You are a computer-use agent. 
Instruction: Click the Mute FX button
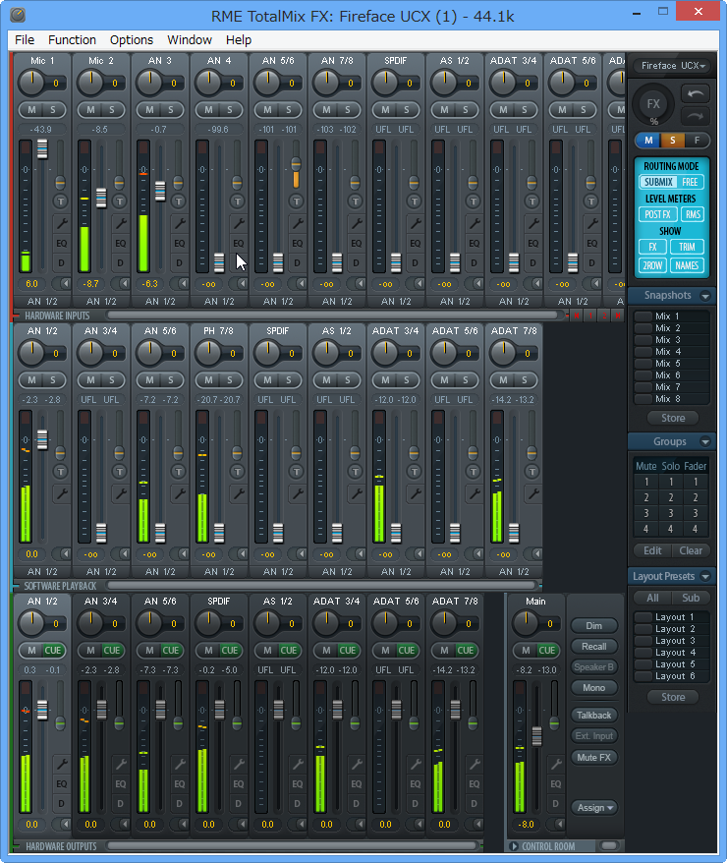point(594,757)
